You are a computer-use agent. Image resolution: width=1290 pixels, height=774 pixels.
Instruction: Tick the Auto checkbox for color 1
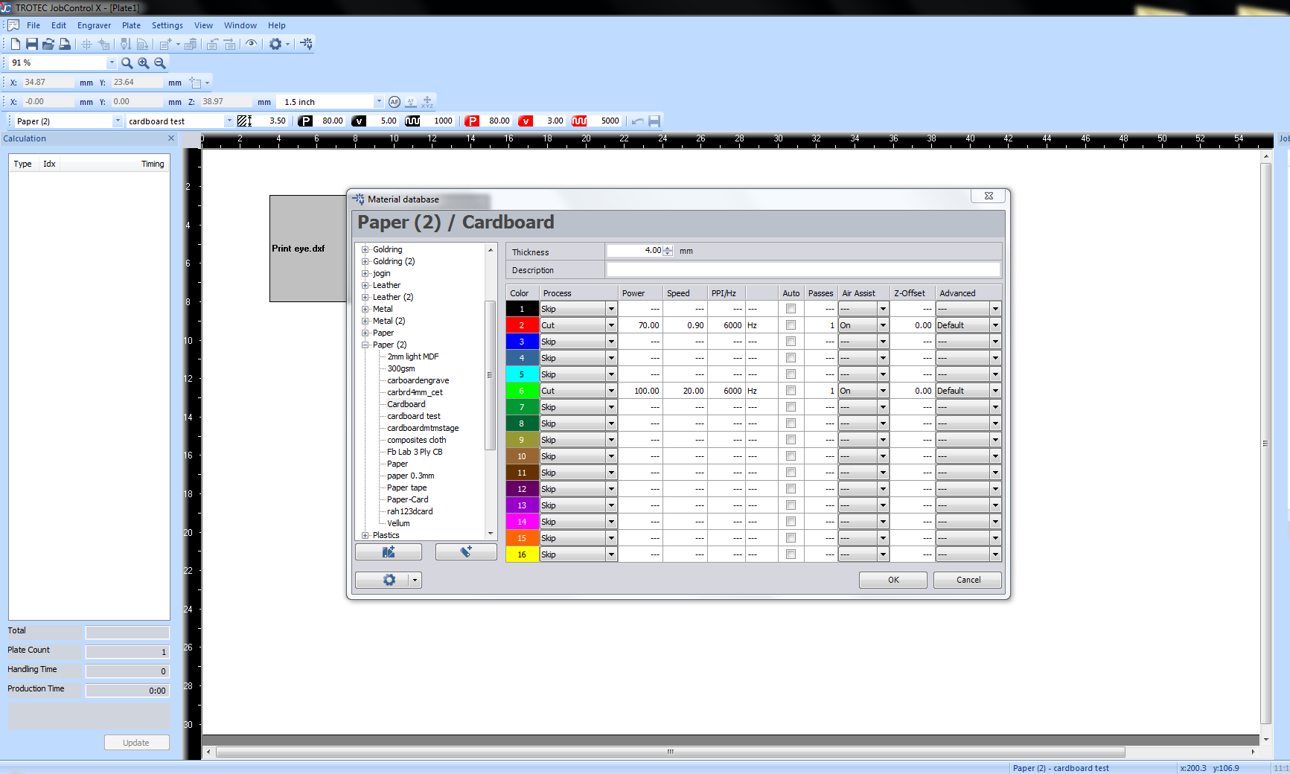(791, 309)
